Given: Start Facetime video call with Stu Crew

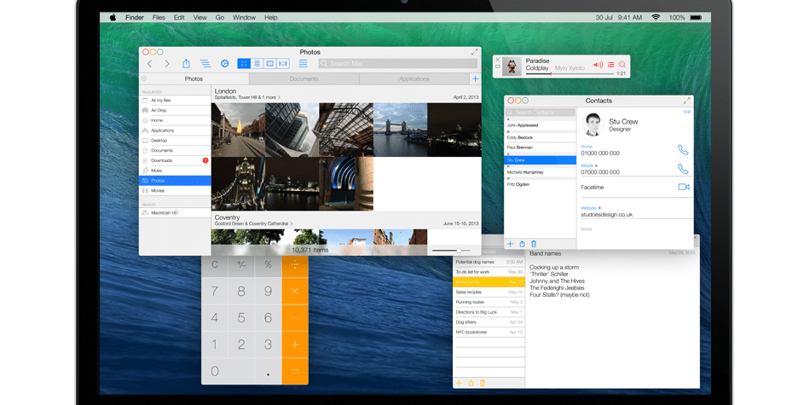Looking at the screenshot, I should coord(683,187).
